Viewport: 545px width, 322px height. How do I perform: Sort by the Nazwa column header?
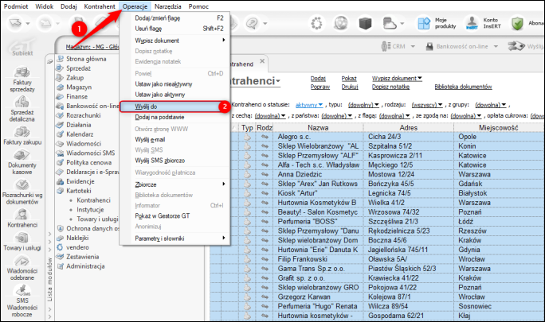click(x=318, y=128)
